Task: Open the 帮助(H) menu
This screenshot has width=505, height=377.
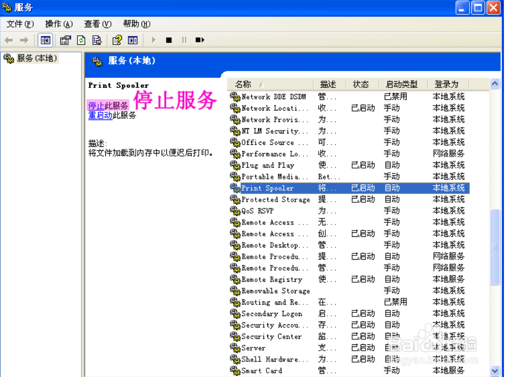Action: pyautogui.click(x=136, y=24)
